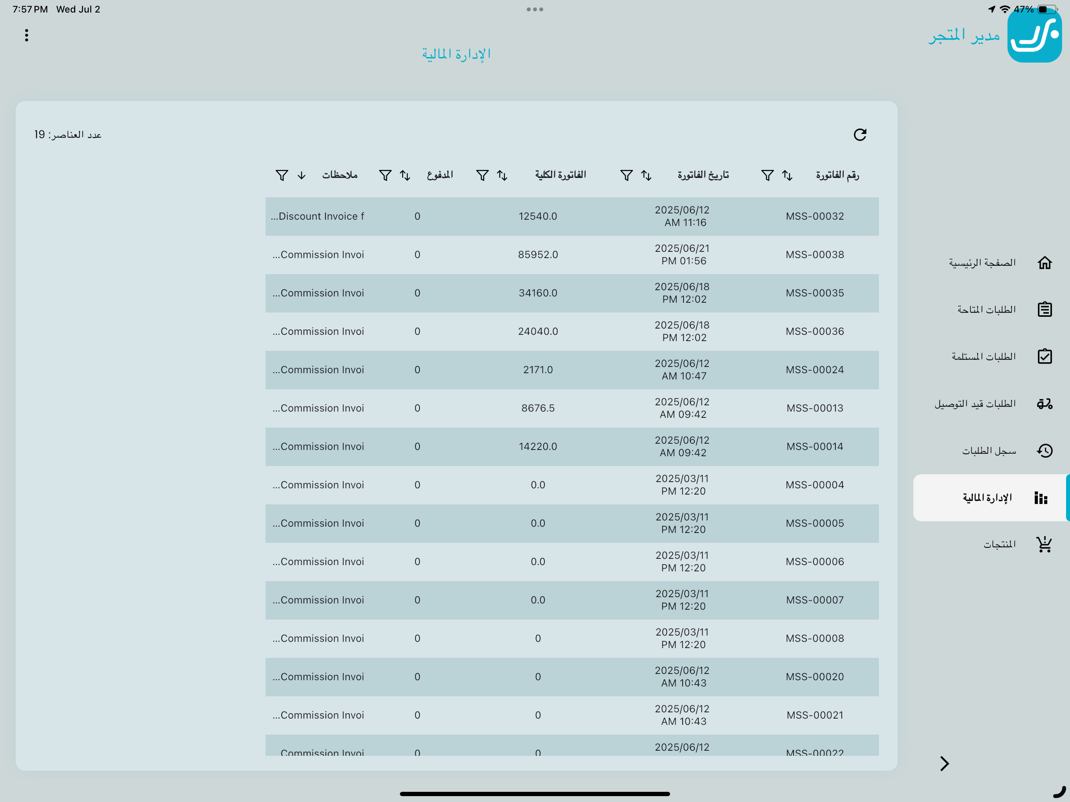Tap the Wi-Fi icon in status bar
Image resolution: width=1070 pixels, height=802 pixels.
click(1005, 9)
